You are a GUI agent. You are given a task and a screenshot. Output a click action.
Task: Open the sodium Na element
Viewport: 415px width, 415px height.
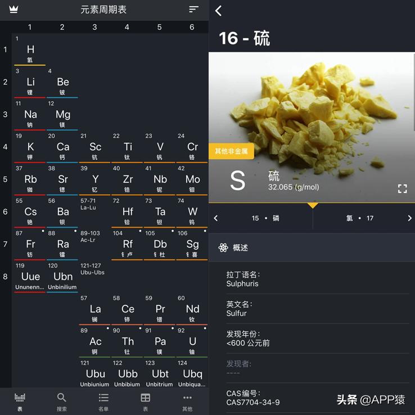coord(30,115)
